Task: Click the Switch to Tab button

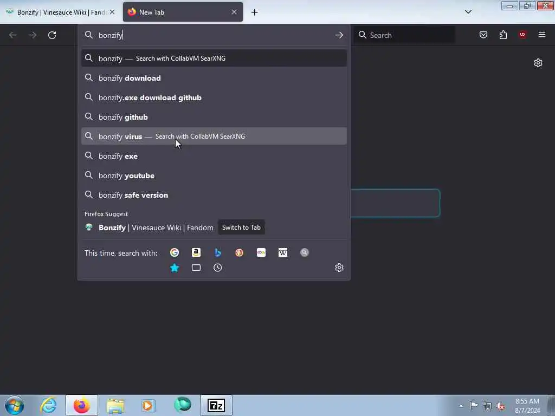Action: click(x=241, y=227)
